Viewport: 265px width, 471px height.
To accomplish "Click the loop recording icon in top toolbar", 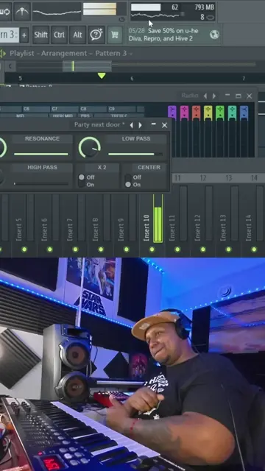I will [5, 12].
